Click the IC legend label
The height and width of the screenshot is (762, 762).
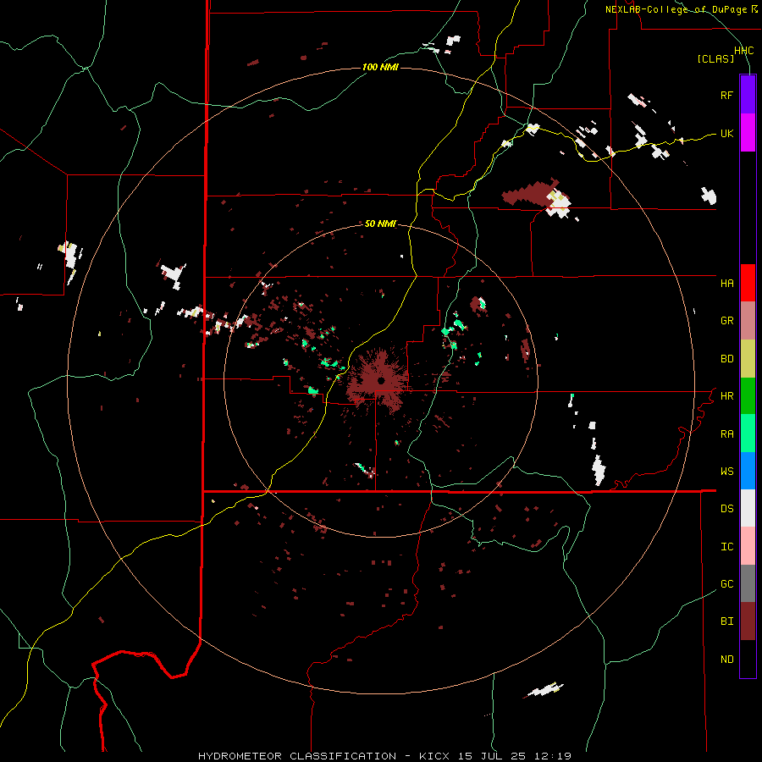coord(726,547)
